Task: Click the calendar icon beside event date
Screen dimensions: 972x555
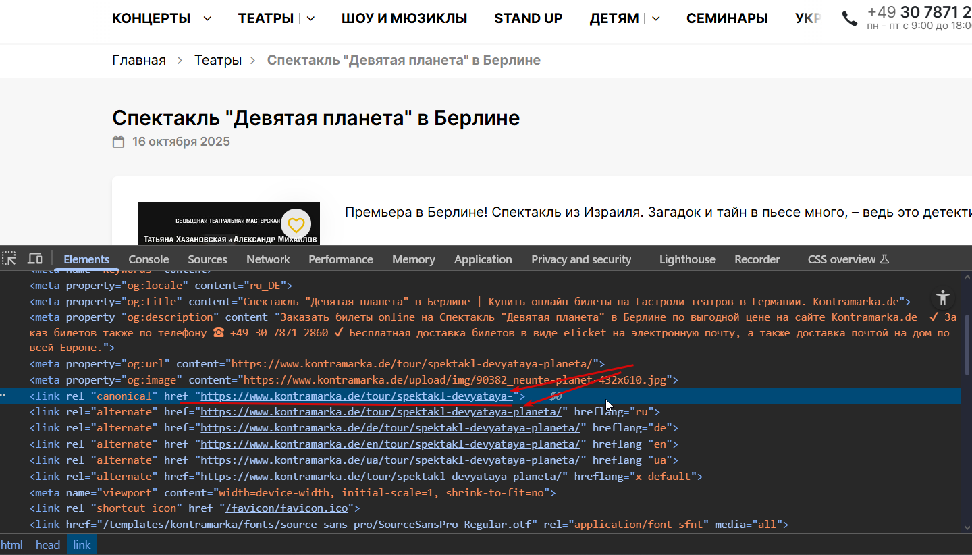Action: pos(119,142)
